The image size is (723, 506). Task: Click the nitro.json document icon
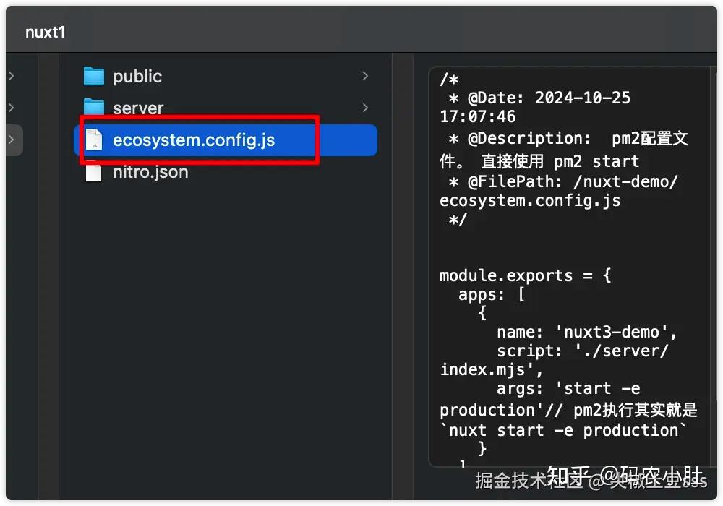pyautogui.click(x=93, y=172)
